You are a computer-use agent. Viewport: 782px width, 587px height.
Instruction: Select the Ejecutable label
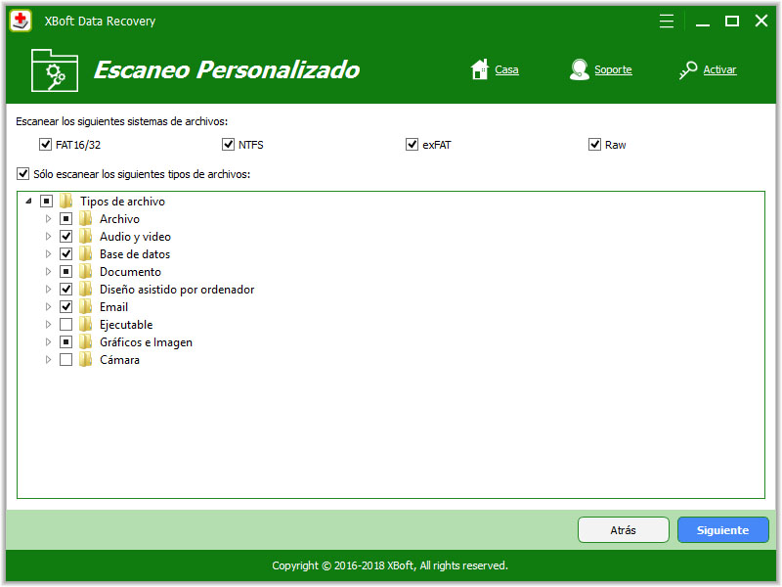[126, 325]
